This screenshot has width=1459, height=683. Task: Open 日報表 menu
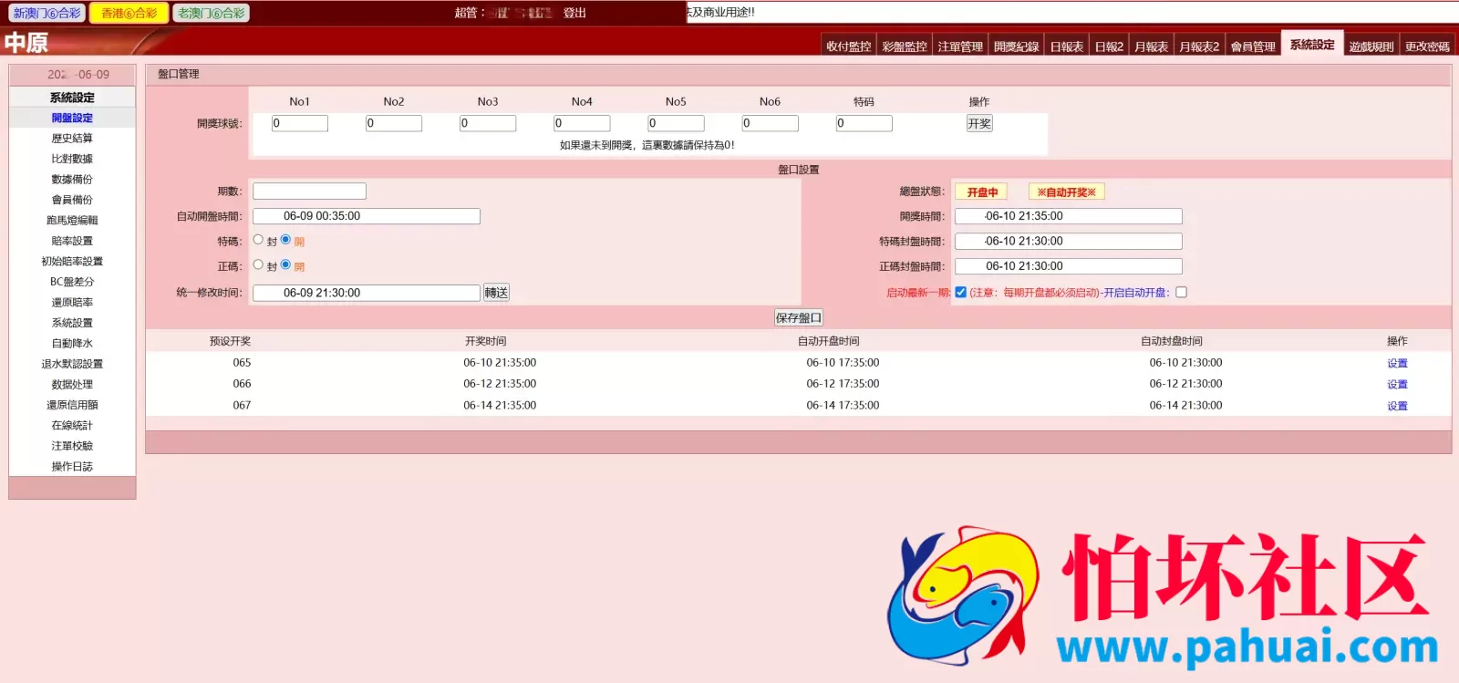(x=1066, y=47)
